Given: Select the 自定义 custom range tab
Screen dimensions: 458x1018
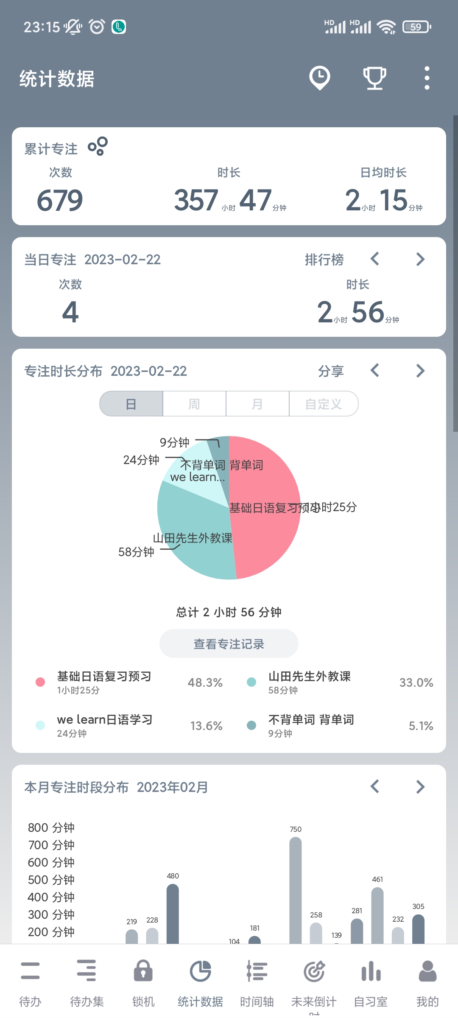Looking at the screenshot, I should pyautogui.click(x=324, y=404).
